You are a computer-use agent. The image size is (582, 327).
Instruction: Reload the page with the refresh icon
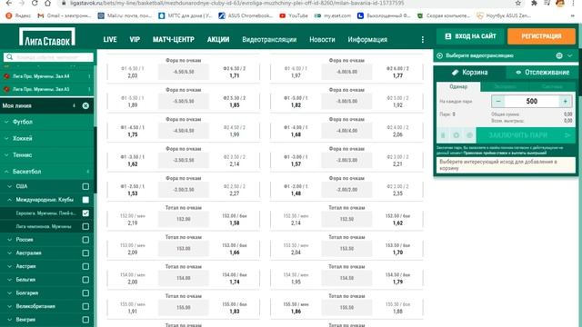[x=35, y=3]
